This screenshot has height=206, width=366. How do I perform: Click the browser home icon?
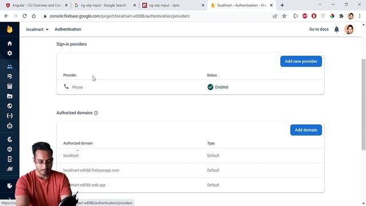tap(34, 16)
